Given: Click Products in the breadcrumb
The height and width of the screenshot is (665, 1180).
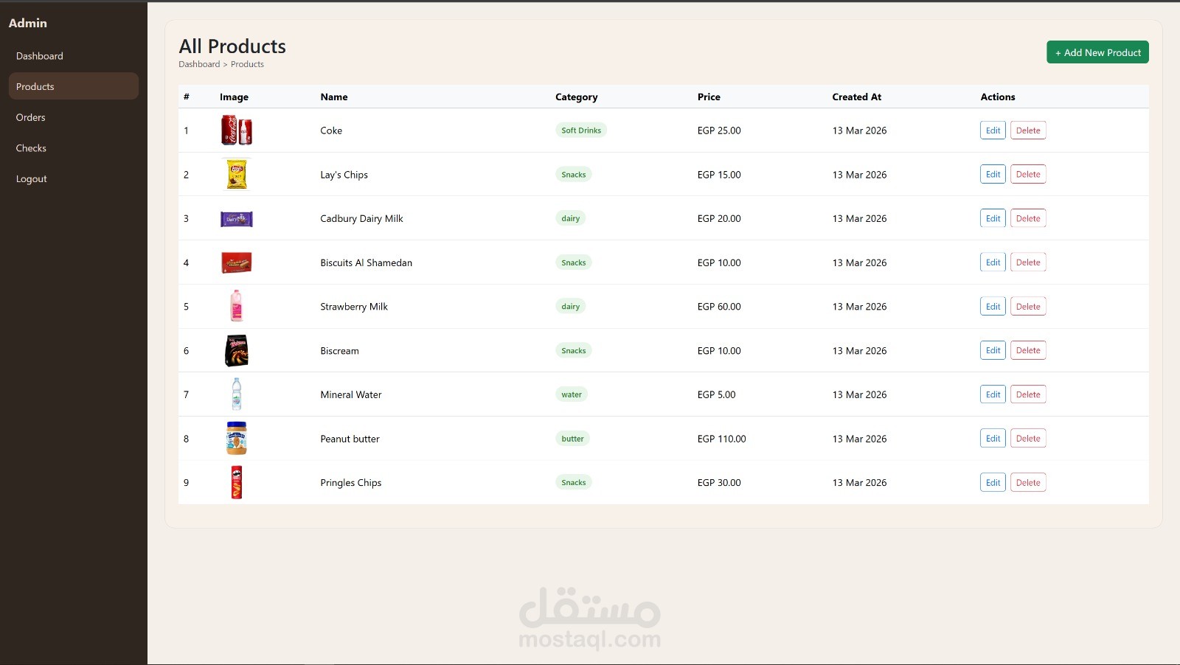Looking at the screenshot, I should [x=247, y=64].
